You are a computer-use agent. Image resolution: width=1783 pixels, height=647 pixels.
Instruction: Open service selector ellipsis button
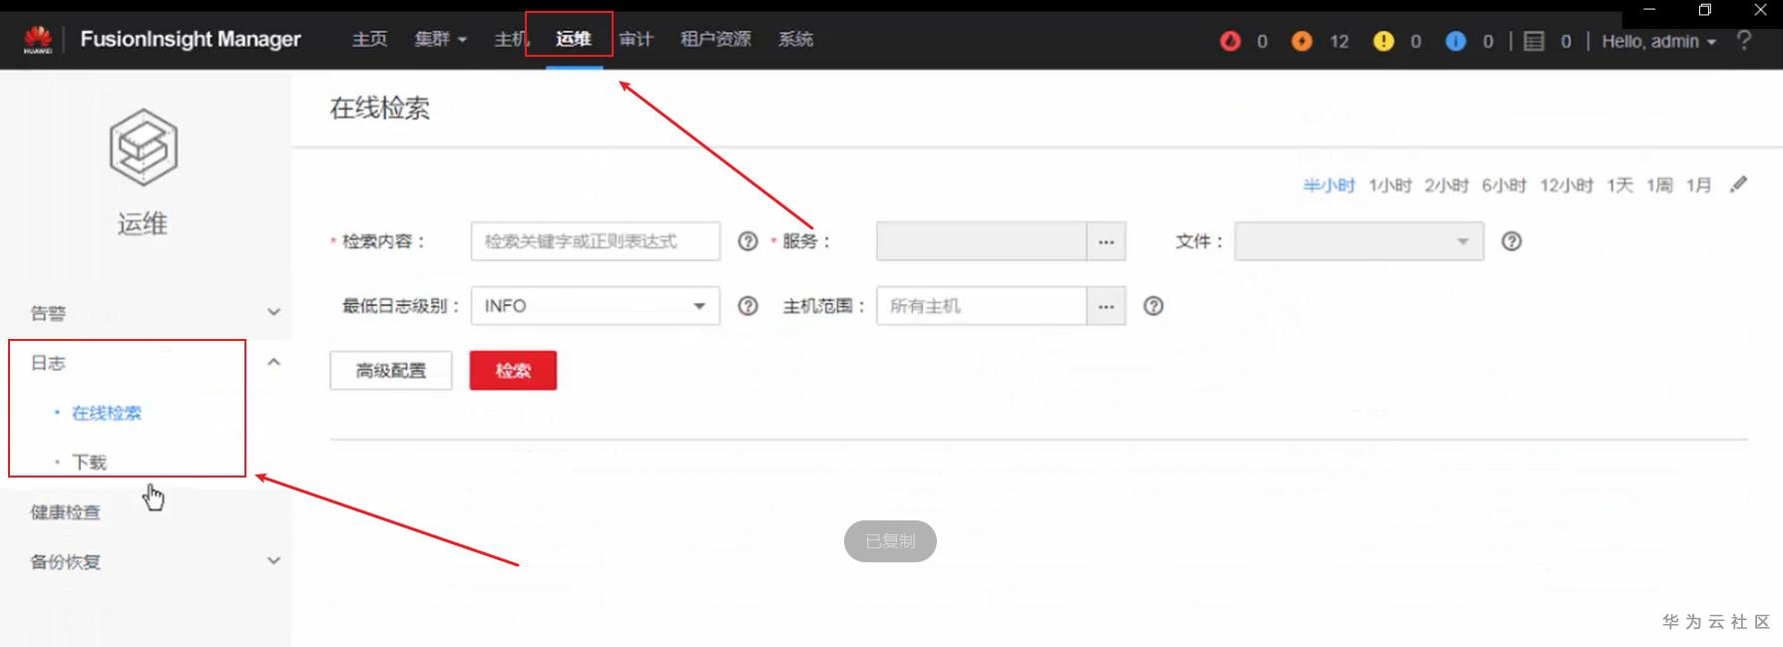coord(1106,241)
